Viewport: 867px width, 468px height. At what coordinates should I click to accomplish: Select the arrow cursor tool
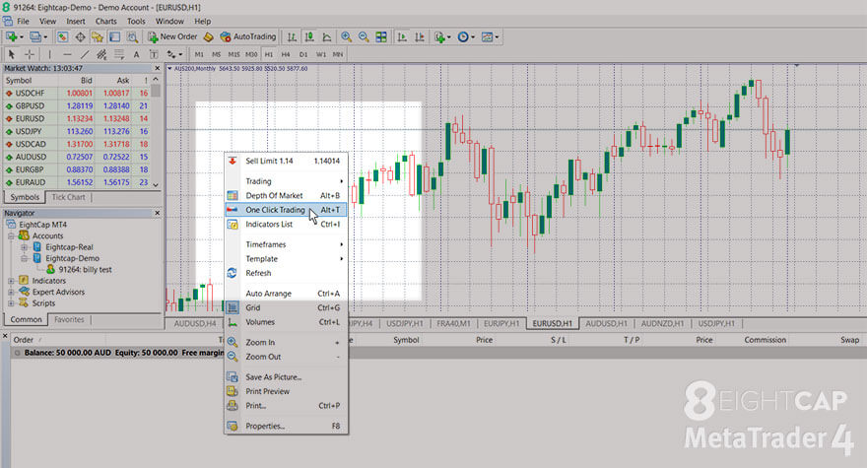coord(12,54)
